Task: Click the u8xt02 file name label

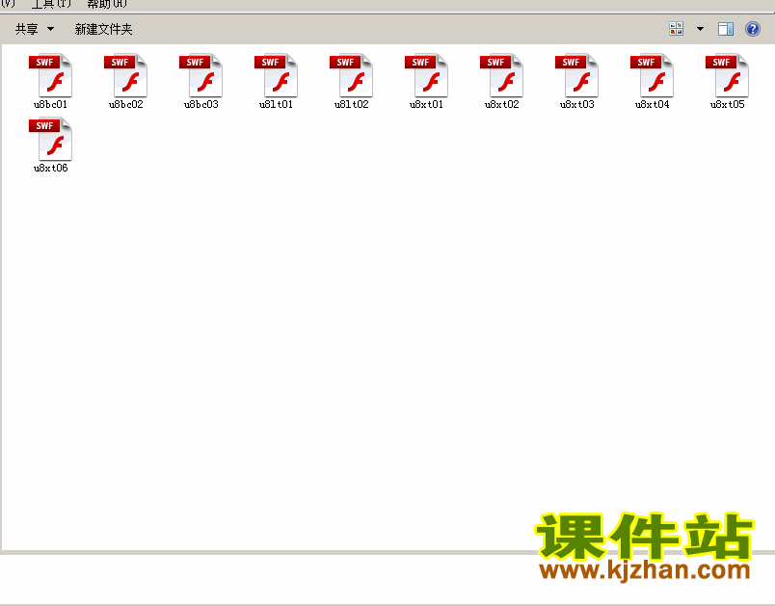Action: [x=501, y=104]
